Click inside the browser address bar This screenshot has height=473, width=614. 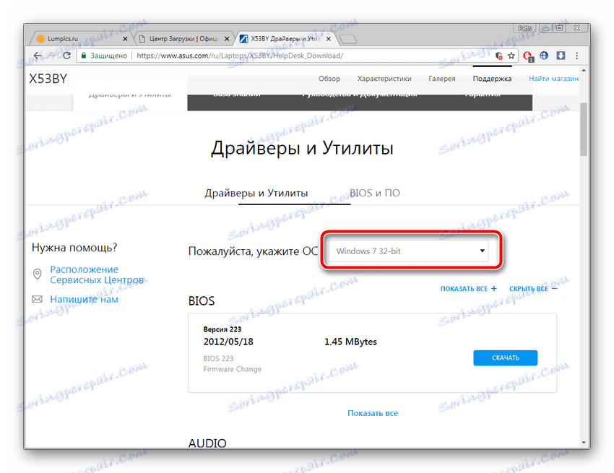pyautogui.click(x=289, y=56)
